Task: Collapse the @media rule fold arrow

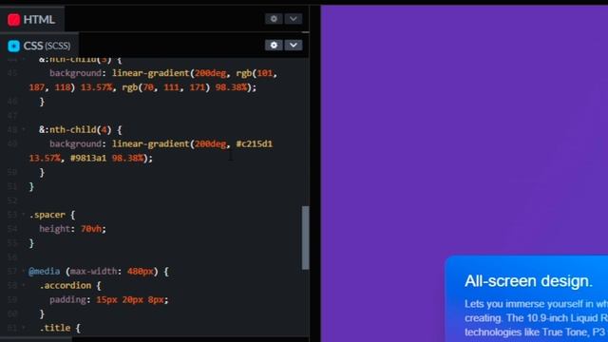Action: (24, 271)
